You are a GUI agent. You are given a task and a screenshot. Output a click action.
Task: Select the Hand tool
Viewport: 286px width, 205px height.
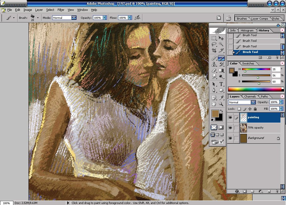click(x=214, y=104)
